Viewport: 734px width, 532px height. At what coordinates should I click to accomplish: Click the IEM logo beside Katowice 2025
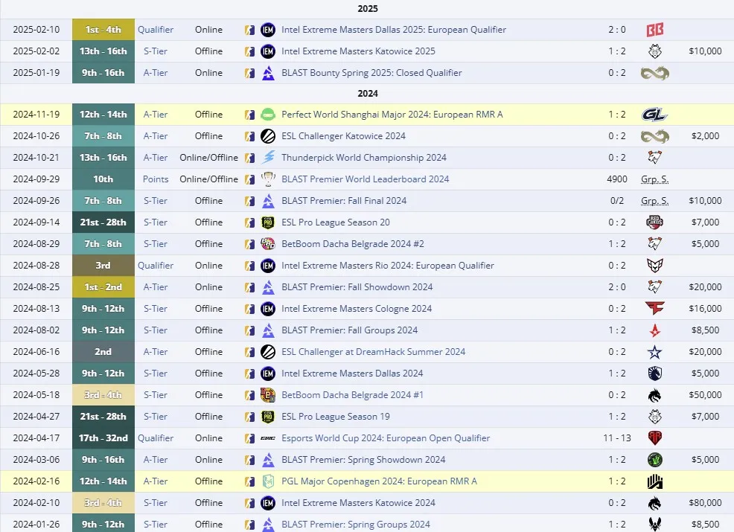(x=268, y=51)
